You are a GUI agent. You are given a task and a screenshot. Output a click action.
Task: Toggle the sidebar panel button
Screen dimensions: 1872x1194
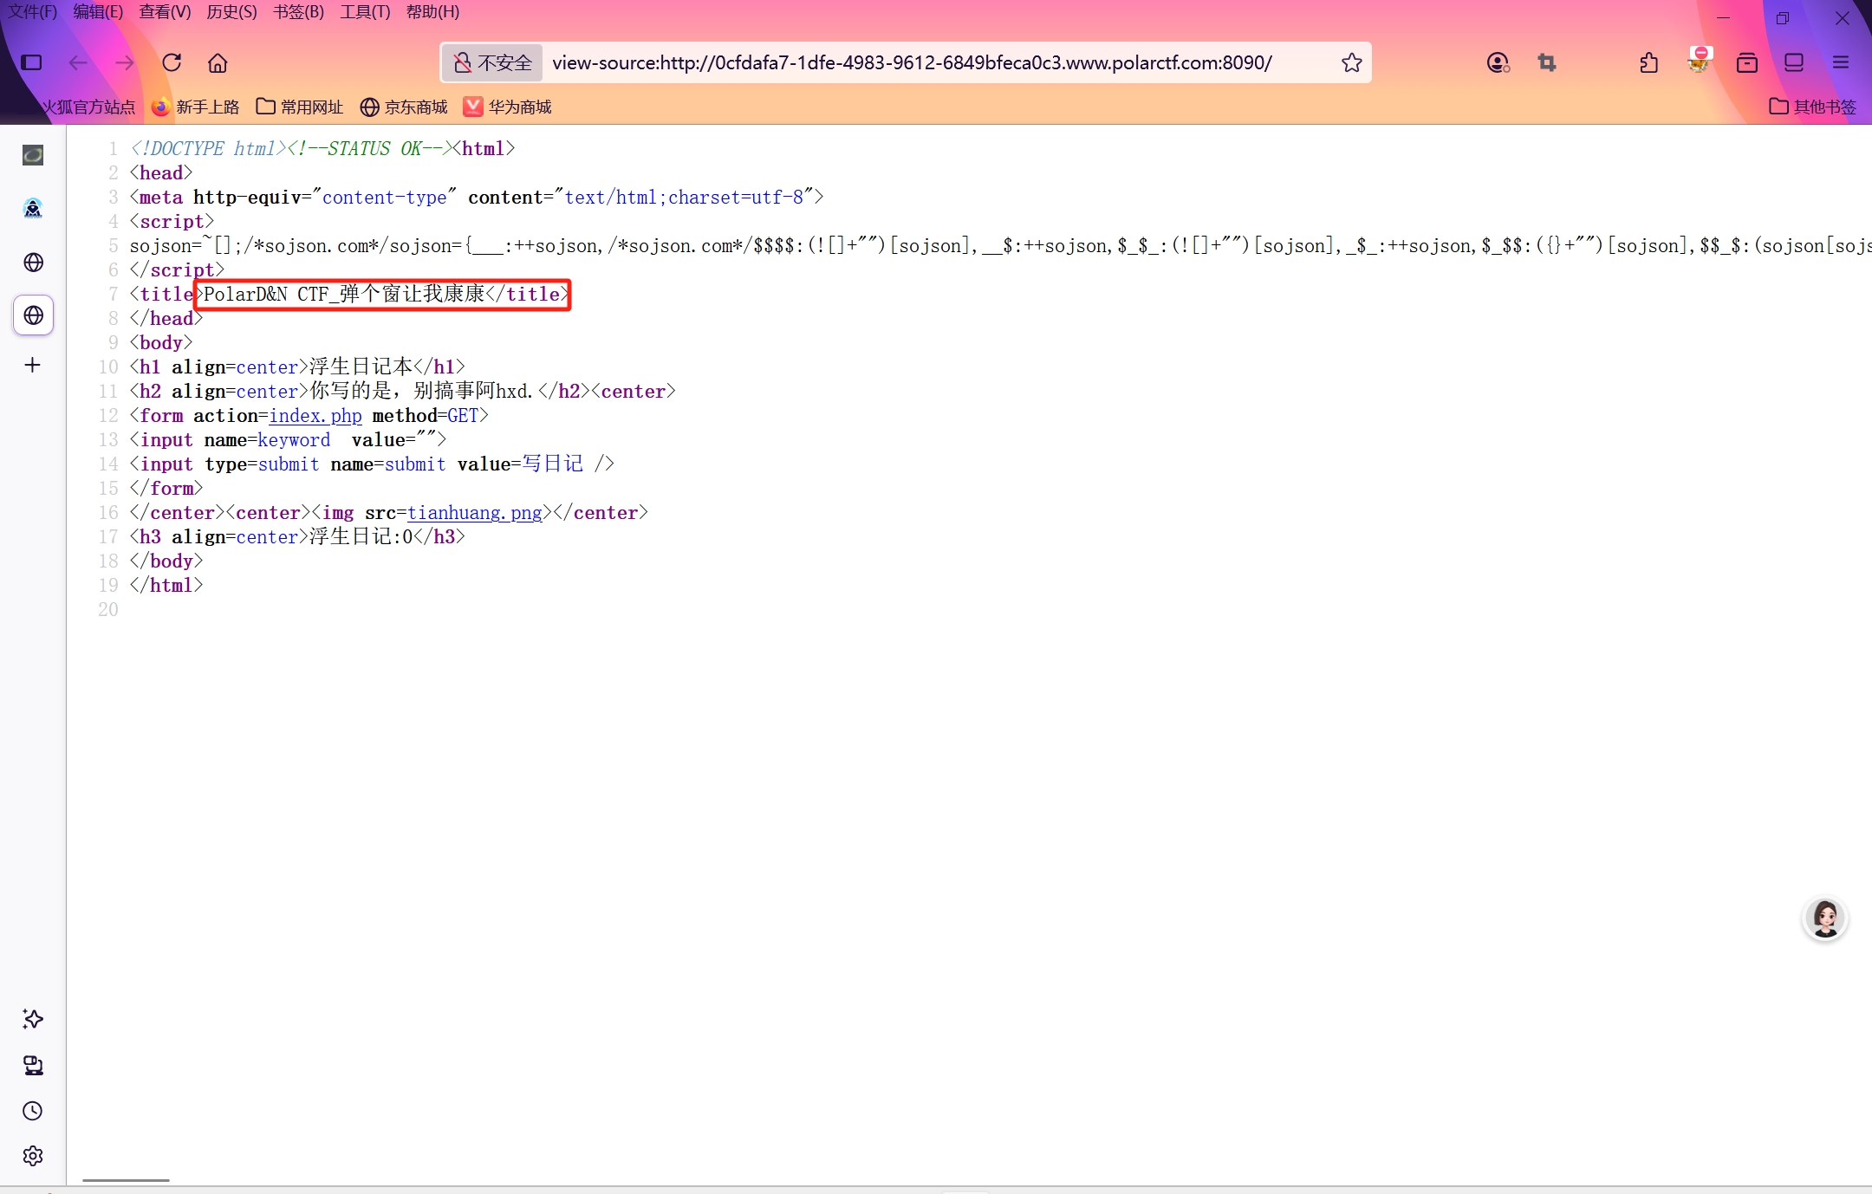point(32,62)
